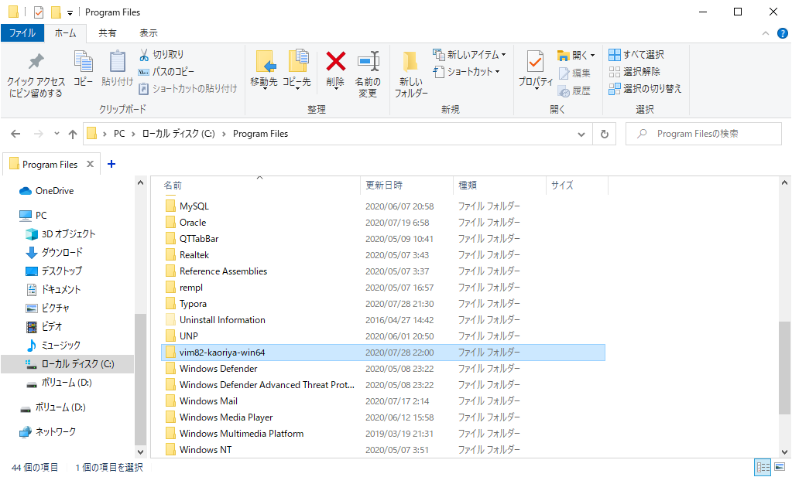Screen dimensions: 792x477
Task: Click Copy path (パスのコピー)
Action: click(166, 72)
